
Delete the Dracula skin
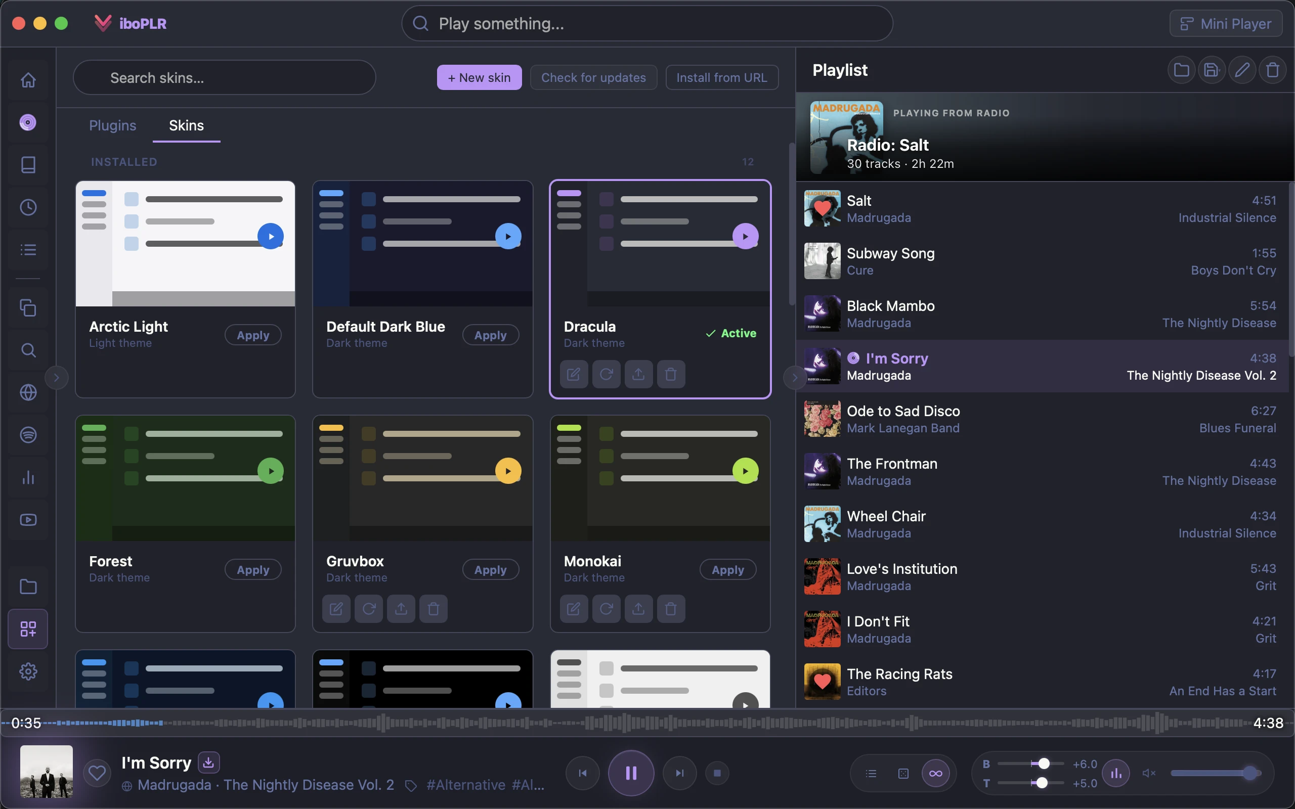pos(671,374)
